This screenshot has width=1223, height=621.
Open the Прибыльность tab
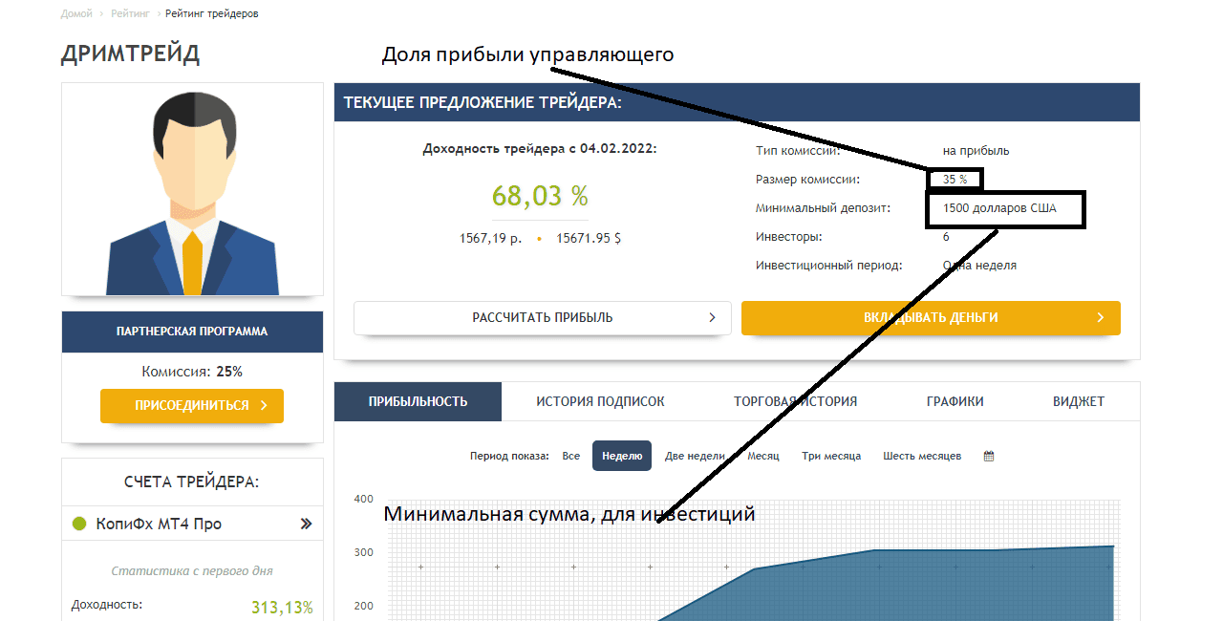(x=418, y=401)
